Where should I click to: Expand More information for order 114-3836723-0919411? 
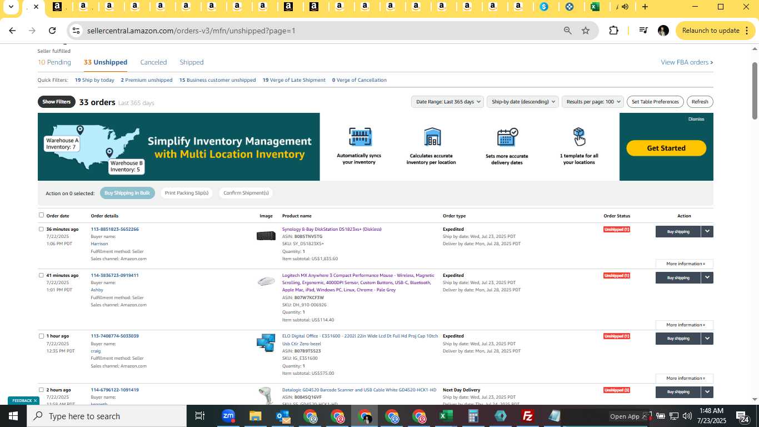(x=685, y=325)
